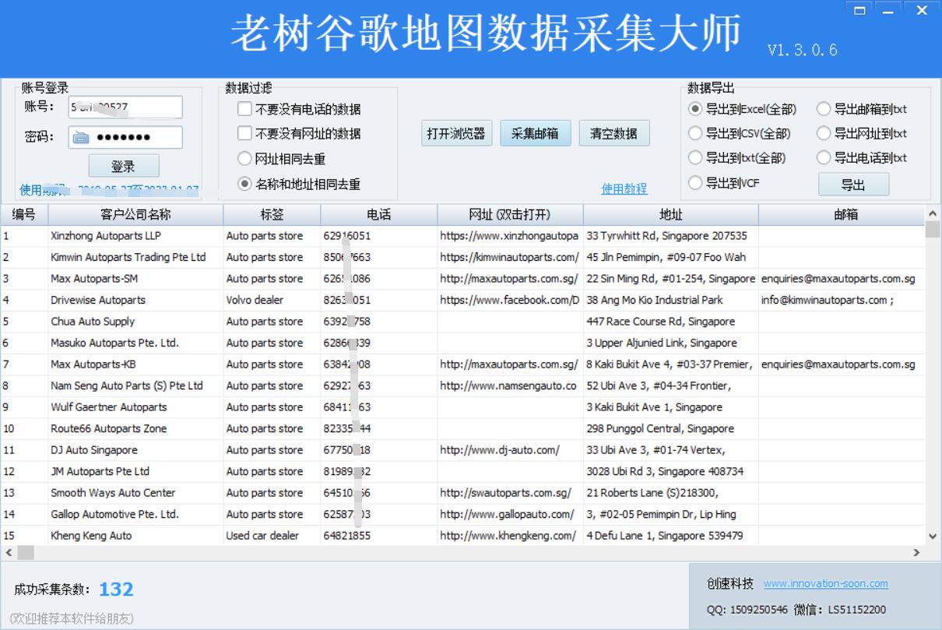Choose 导出邮箱到txt radio option

[824, 109]
